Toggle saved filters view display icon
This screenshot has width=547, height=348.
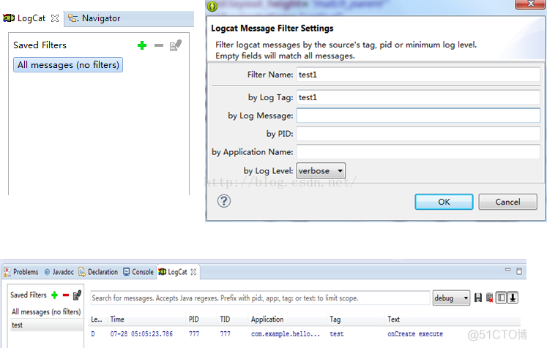tap(502, 298)
